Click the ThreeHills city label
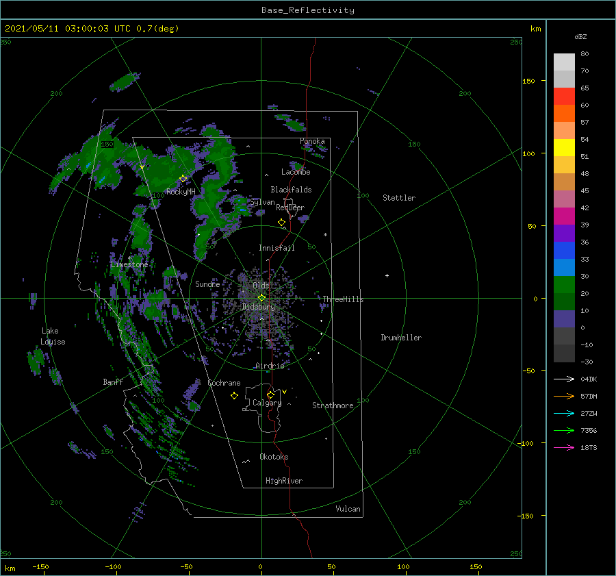The height and width of the screenshot is (576, 616). pos(344,299)
